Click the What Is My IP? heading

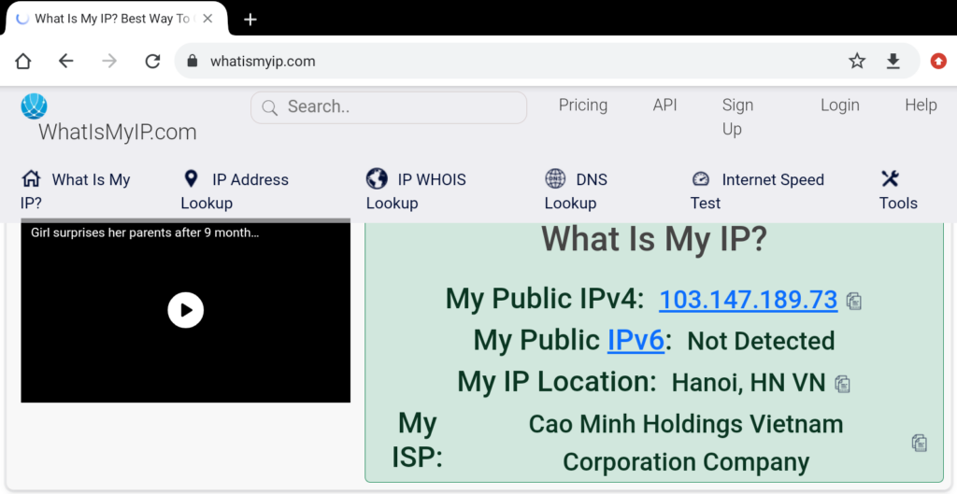pyautogui.click(x=653, y=238)
